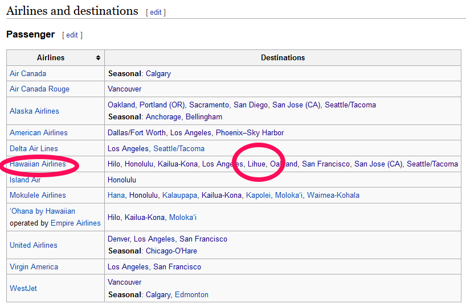466x308 pixels.
Task: Open Hana destination link
Action: pos(116,195)
